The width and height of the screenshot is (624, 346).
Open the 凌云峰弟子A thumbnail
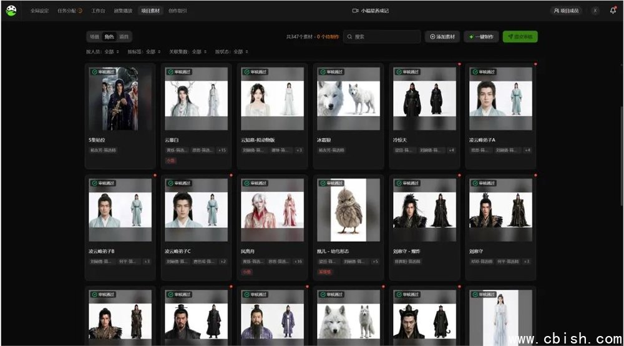500,99
